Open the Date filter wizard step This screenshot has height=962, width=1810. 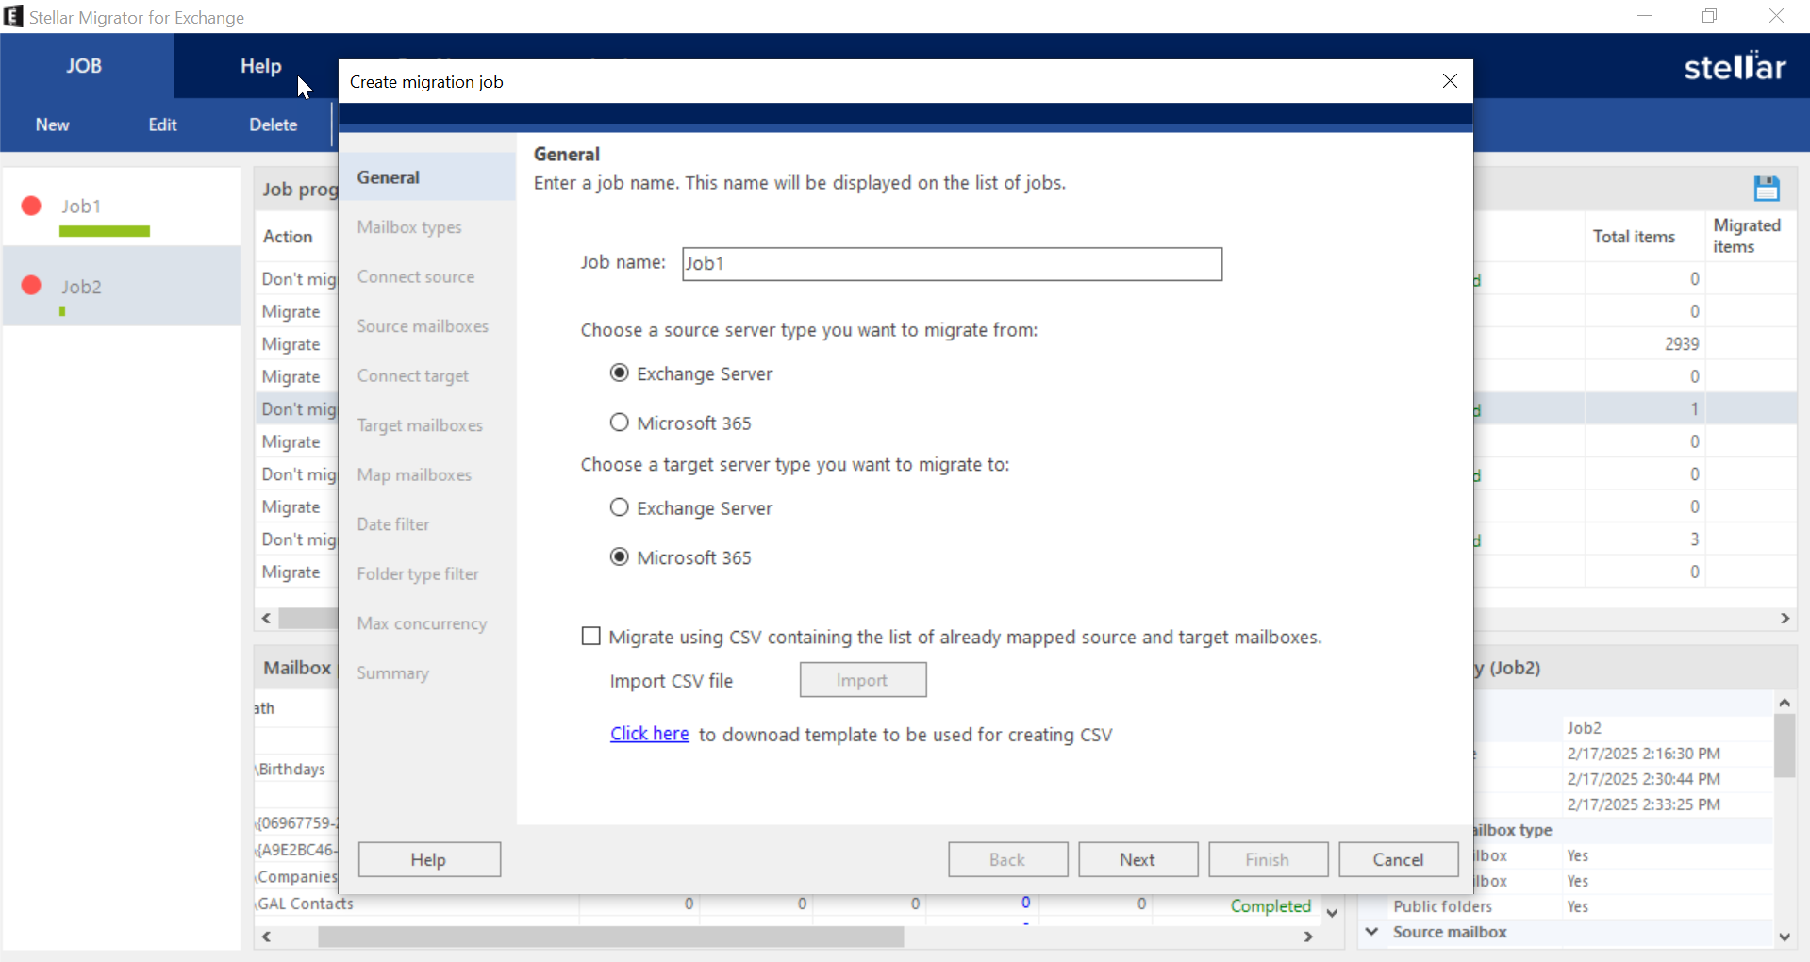point(393,524)
